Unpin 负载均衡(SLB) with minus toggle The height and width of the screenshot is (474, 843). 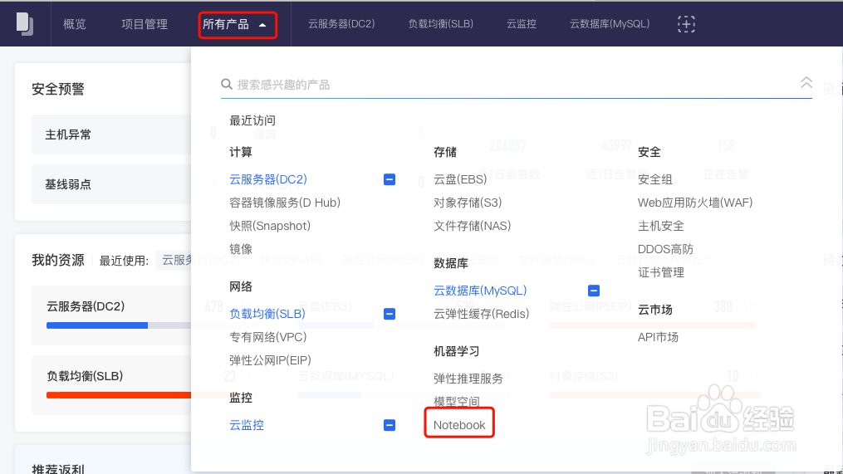(x=390, y=314)
